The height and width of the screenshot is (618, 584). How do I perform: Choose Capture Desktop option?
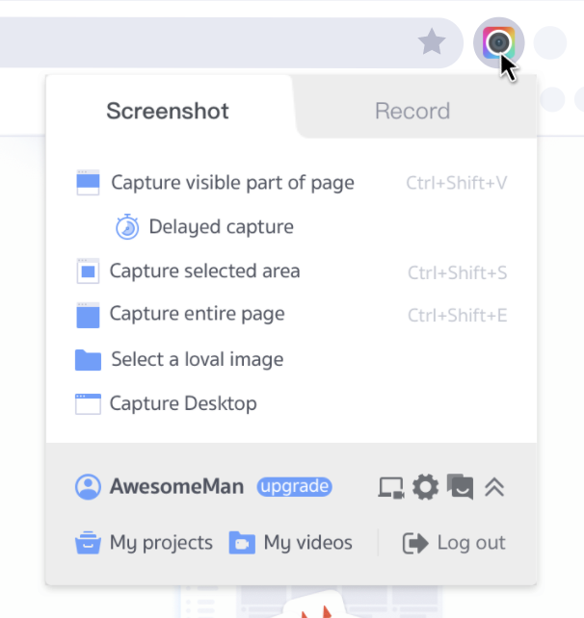pyautogui.click(x=183, y=403)
